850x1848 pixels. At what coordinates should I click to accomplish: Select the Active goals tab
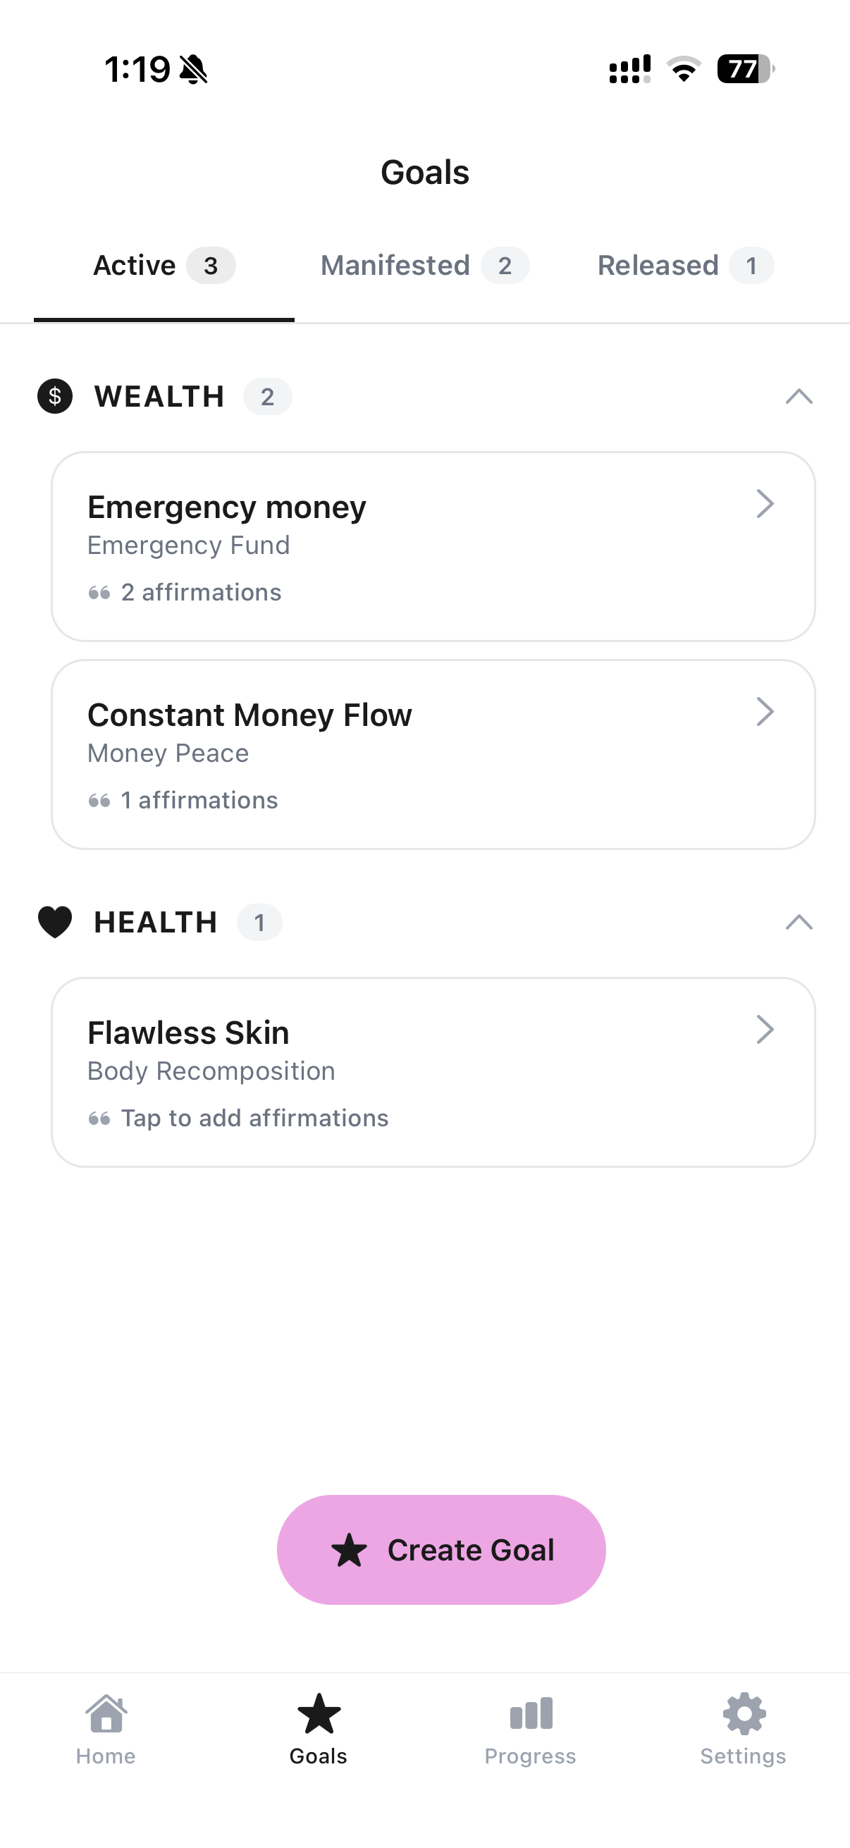click(x=164, y=266)
